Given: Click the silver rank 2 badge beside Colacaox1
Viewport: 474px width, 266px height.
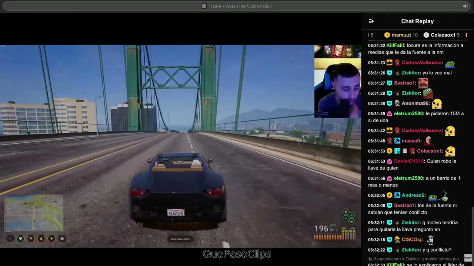Looking at the screenshot, I should click(426, 35).
